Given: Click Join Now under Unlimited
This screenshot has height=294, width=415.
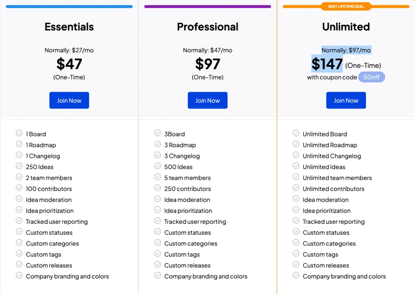Looking at the screenshot, I should [x=346, y=100].
